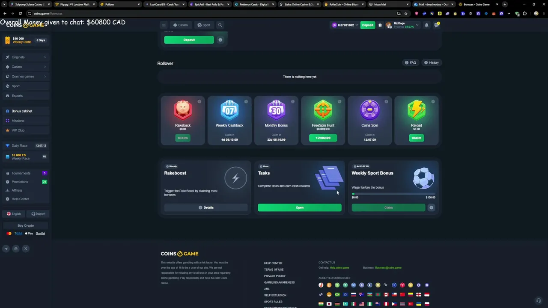Image resolution: width=548 pixels, height=308 pixels.
Task: Open Tournaments from the sidebar
Action: point(27,173)
